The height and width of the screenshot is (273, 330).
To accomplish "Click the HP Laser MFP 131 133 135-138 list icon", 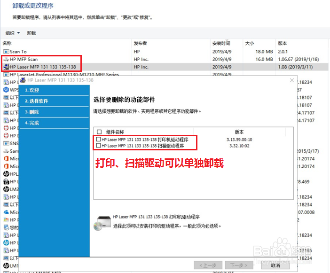I will tap(6, 67).
